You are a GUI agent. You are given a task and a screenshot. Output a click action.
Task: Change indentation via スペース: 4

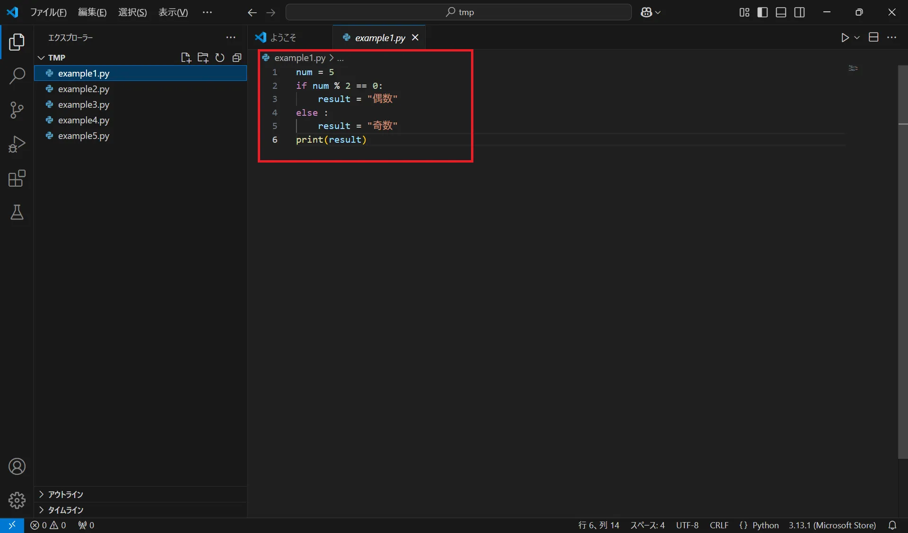[647, 525]
